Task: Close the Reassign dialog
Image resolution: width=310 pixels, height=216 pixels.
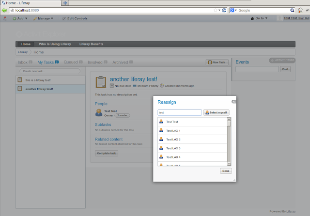Action: 233,102
